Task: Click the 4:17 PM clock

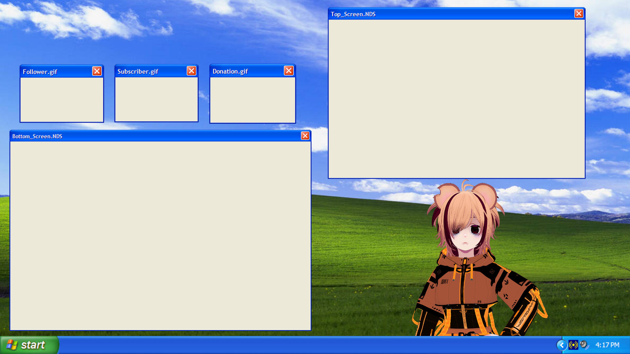Action: click(x=607, y=345)
